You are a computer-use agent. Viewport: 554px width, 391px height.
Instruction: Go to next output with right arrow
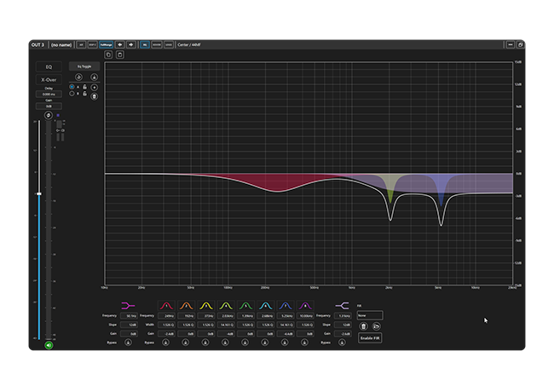(131, 45)
